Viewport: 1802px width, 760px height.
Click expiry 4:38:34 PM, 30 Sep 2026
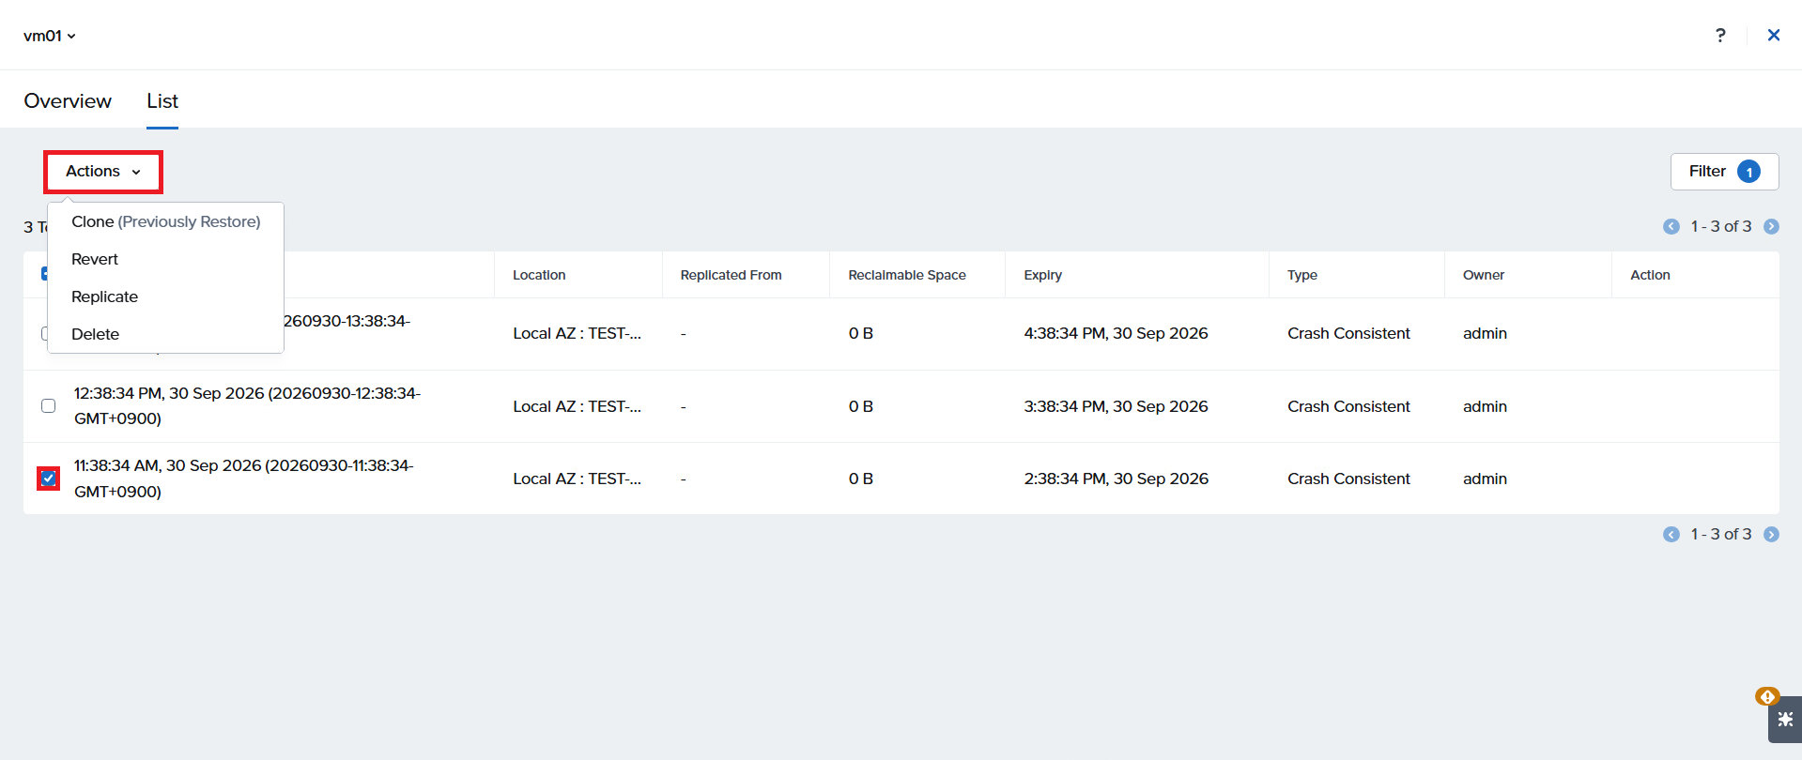click(1116, 333)
